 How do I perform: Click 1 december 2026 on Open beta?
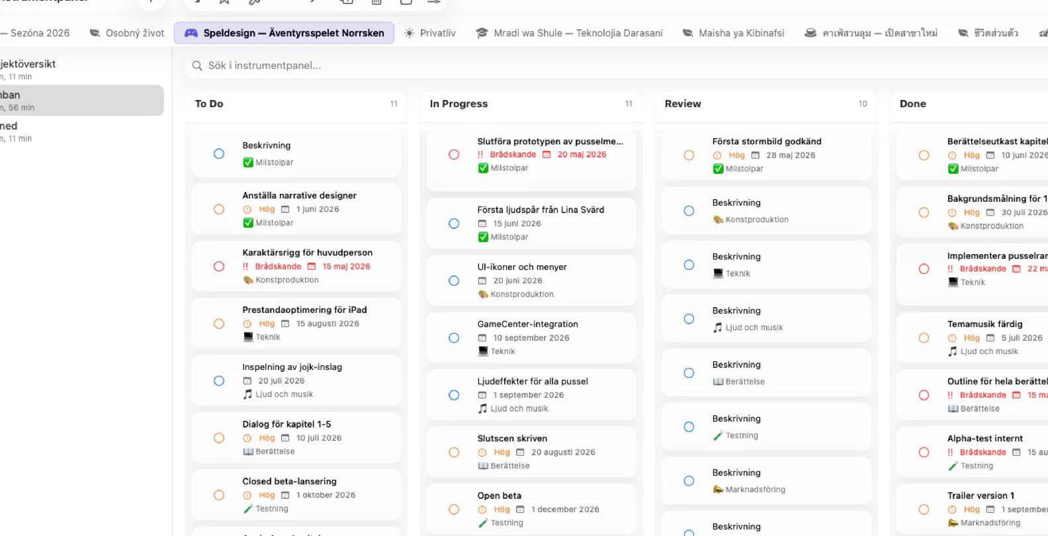(x=565, y=510)
